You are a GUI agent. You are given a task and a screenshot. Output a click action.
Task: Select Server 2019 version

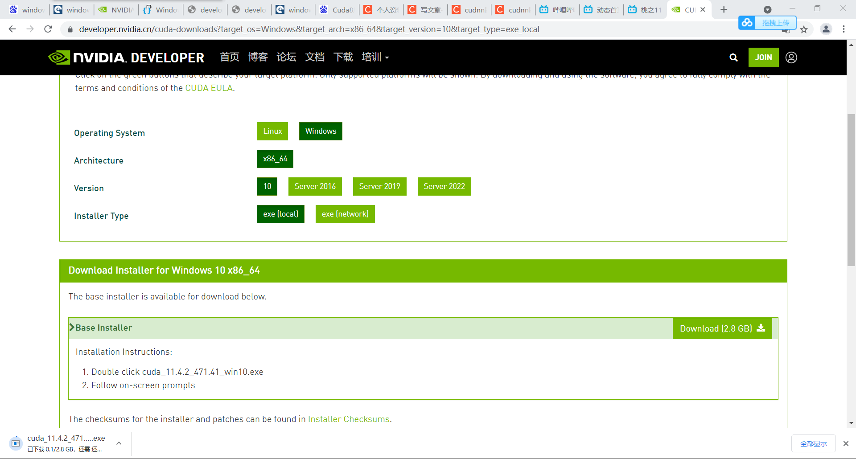pos(380,186)
